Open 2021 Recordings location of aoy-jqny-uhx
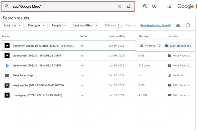 pyautogui.click(x=179, y=85)
